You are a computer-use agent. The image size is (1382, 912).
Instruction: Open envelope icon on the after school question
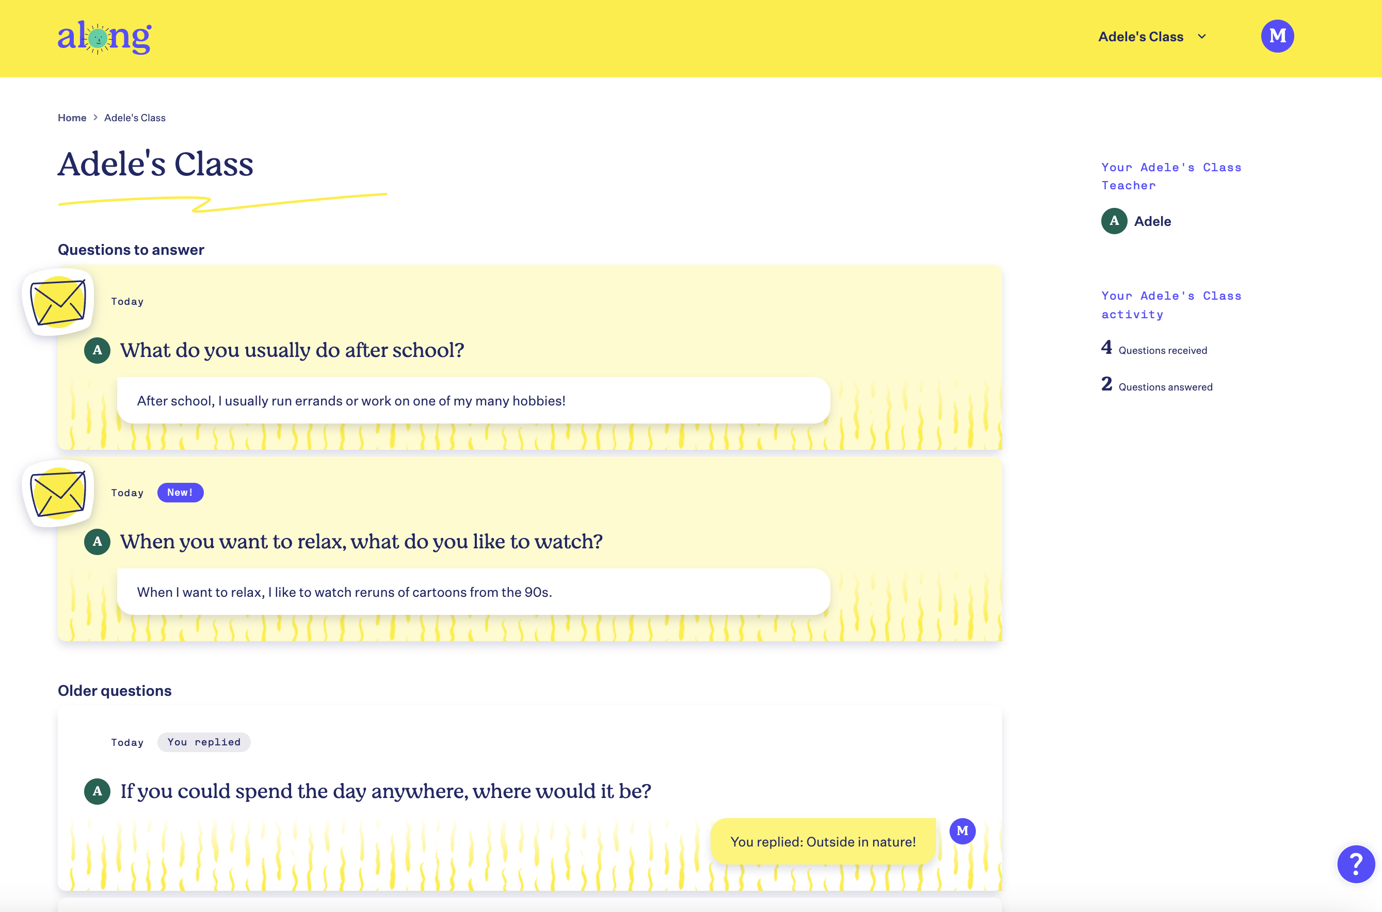(58, 302)
